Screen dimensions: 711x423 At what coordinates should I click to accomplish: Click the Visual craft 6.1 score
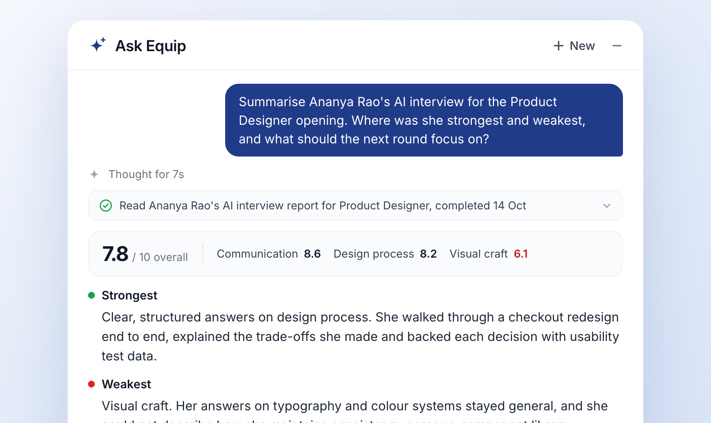tap(489, 254)
